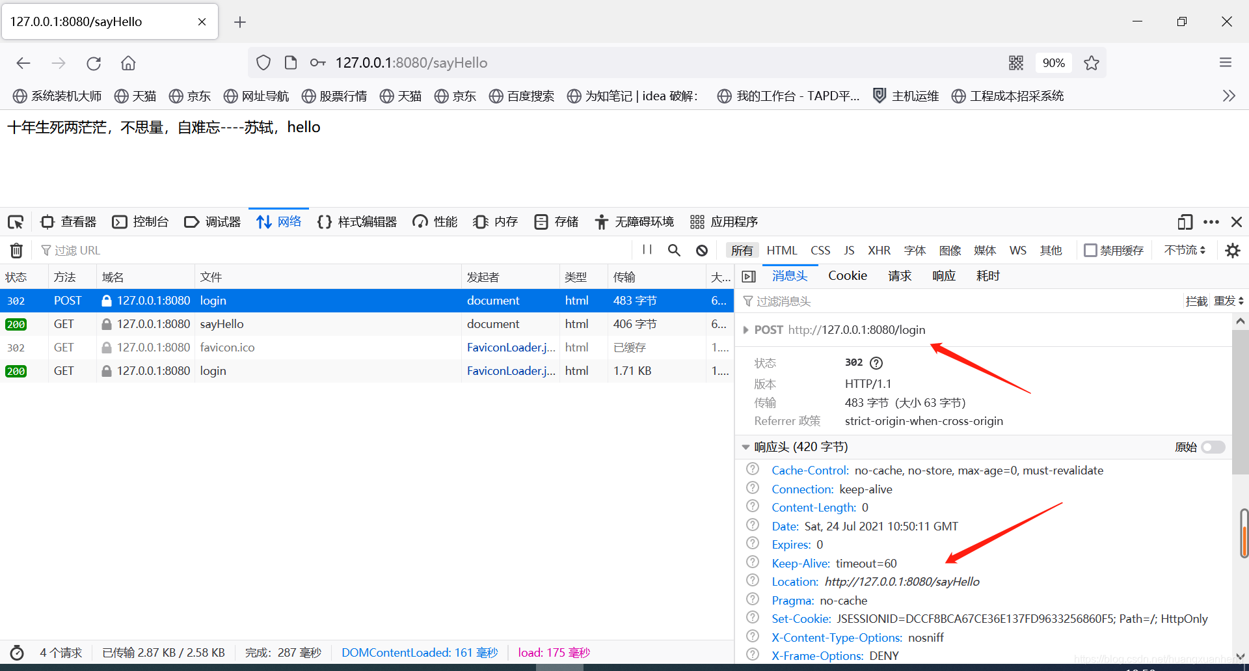
Task: Start performance analysis stopwatch
Action: point(17,653)
